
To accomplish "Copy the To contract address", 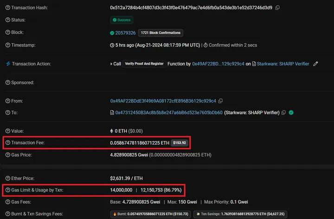I will pos(227,113).
